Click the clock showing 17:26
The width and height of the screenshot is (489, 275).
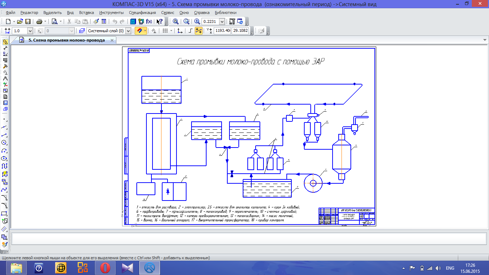tap(470, 265)
